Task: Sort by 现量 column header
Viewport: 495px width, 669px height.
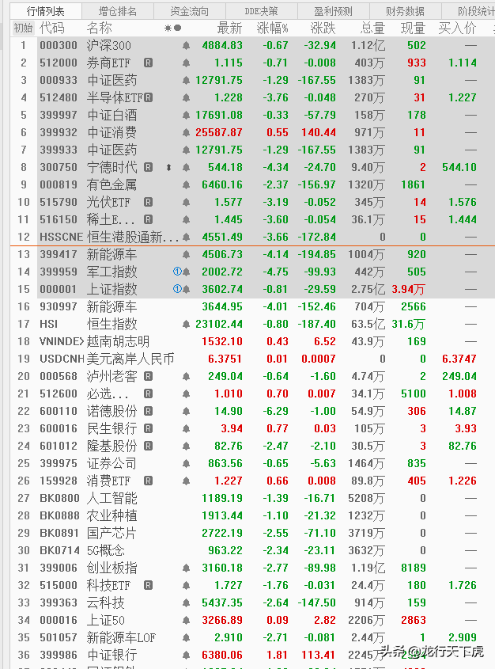Action: [x=414, y=29]
